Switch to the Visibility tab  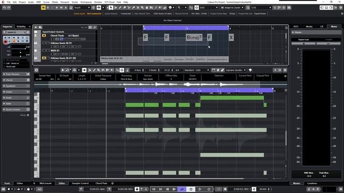[x=21, y=27]
